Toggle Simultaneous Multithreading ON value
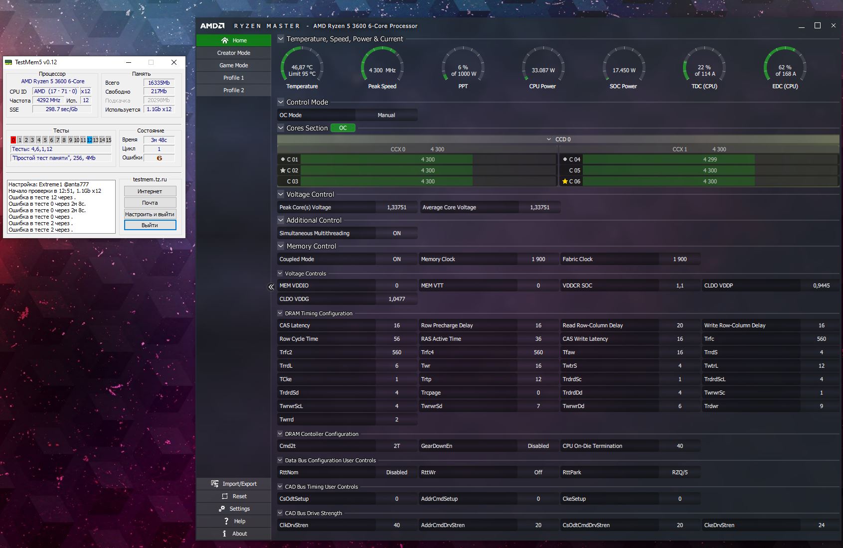 pos(397,233)
